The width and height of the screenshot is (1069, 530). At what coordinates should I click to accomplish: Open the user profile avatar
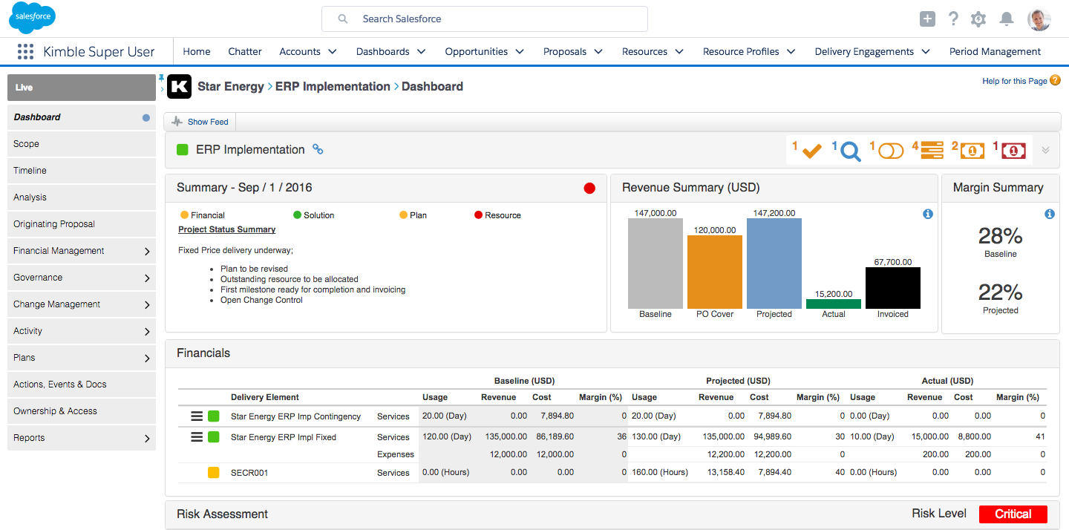coord(1039,19)
